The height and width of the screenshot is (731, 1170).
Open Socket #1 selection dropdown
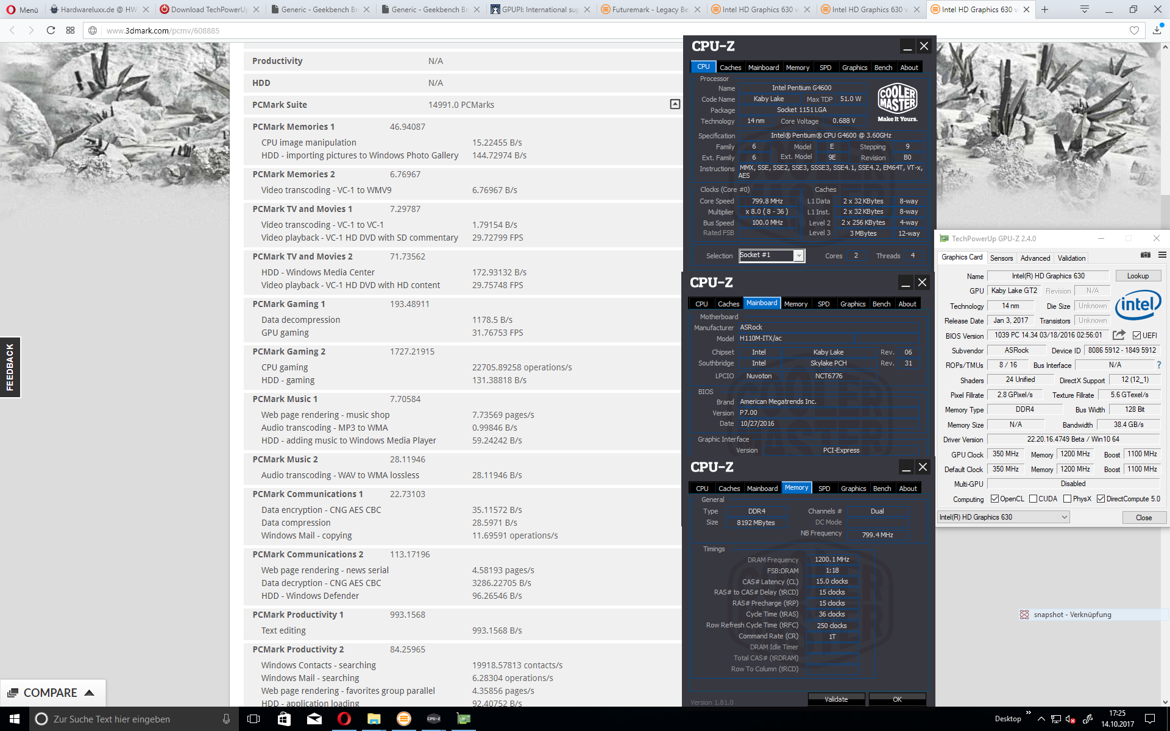tap(771, 256)
